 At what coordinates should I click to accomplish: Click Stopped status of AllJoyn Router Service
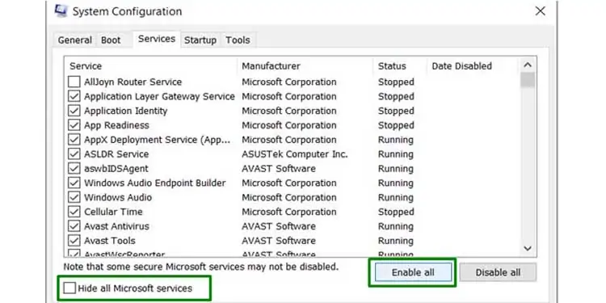click(396, 82)
